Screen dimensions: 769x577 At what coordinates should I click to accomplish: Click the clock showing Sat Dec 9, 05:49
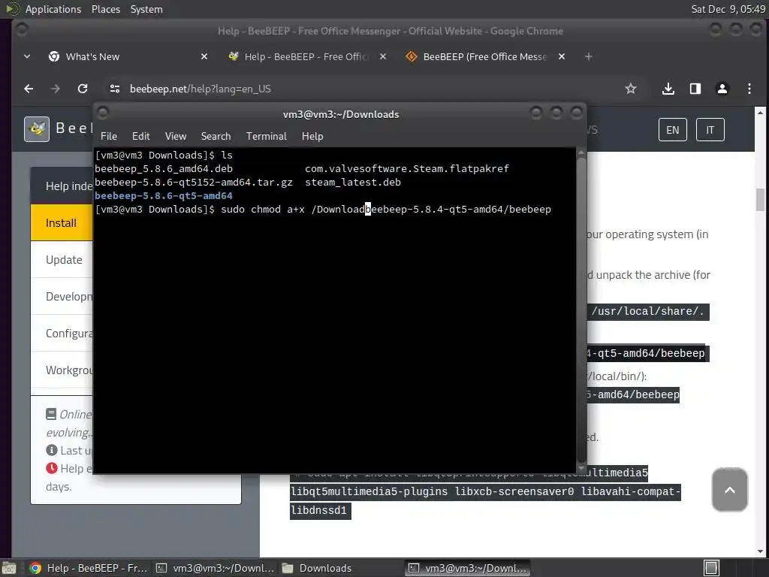(728, 9)
